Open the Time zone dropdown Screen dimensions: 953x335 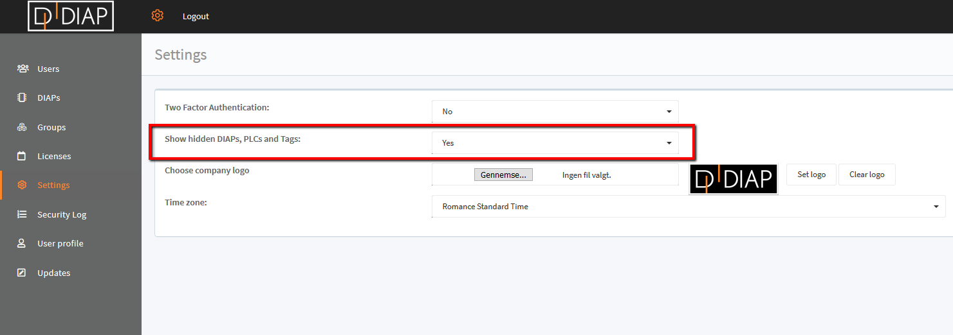(x=689, y=206)
